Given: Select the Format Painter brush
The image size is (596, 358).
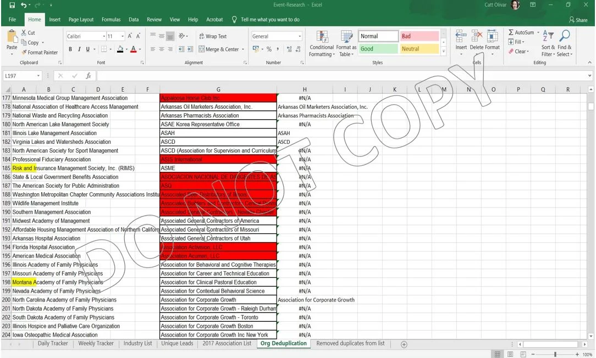Looking at the screenshot, I should click(x=40, y=52).
